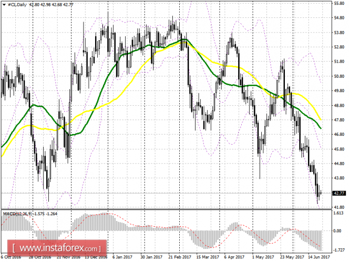Click the small triangle beside #CL,Daily
Image resolution: width=349 pixels, height=262 pixels.
pos(4,5)
